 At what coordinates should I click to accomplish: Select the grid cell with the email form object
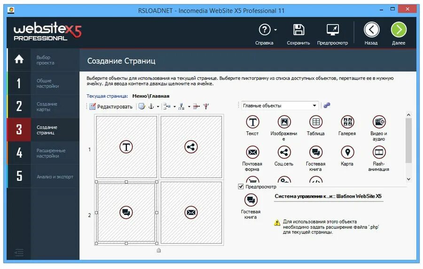(x=191, y=213)
